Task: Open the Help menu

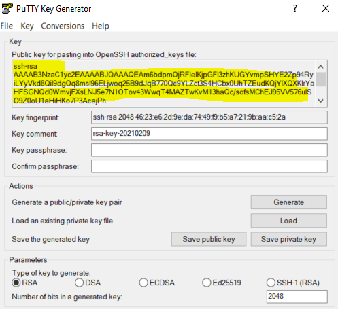Action: click(x=101, y=26)
